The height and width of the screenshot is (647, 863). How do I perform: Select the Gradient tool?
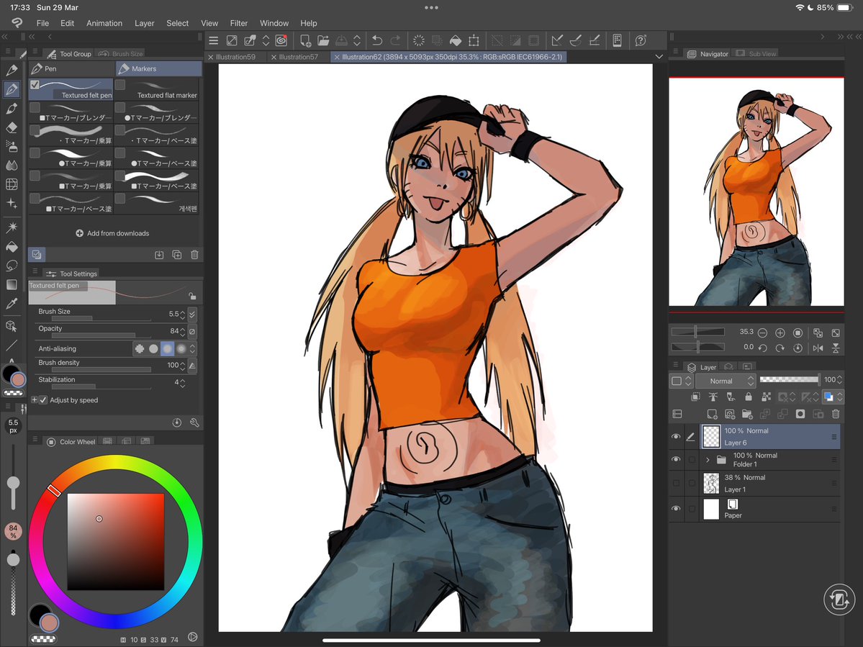coord(12,284)
